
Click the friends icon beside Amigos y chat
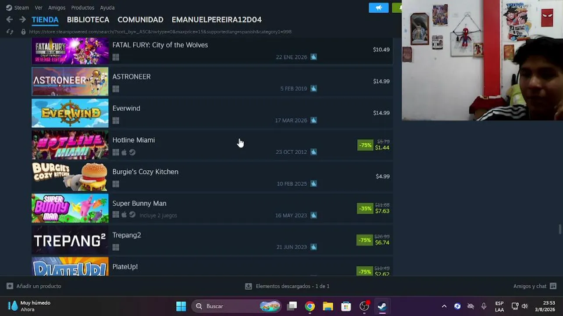coord(553,286)
